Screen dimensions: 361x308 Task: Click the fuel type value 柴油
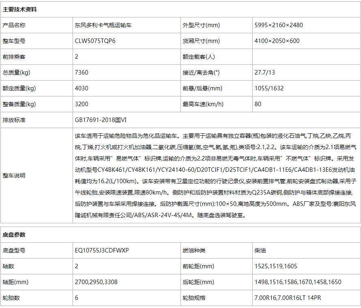click(260, 250)
